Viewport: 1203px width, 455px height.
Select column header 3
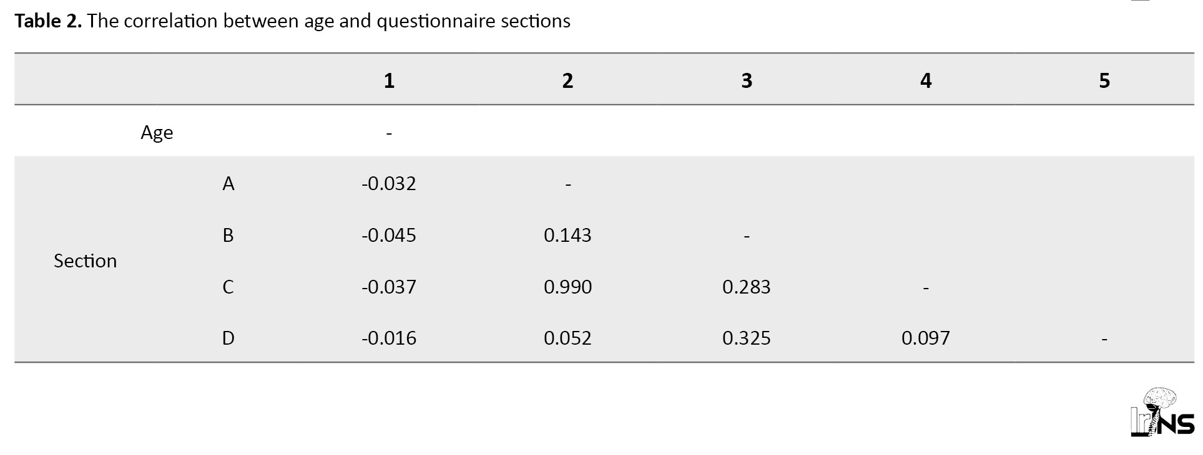pyautogui.click(x=747, y=80)
